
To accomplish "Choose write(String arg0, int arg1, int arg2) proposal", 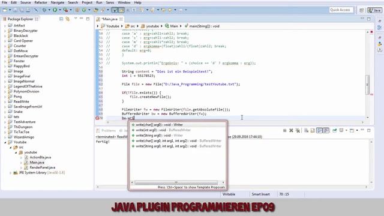I will [x=178, y=146].
